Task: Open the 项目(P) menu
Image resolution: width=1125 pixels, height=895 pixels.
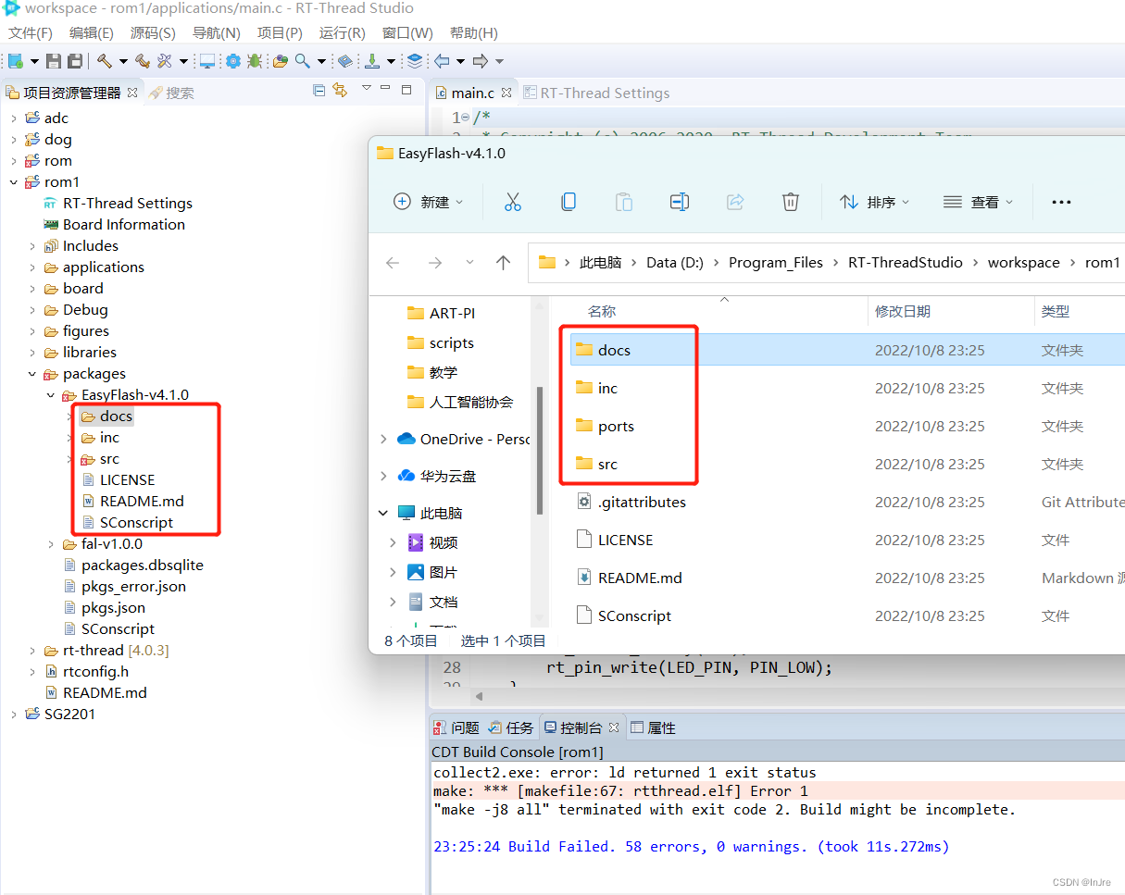Action: [280, 33]
